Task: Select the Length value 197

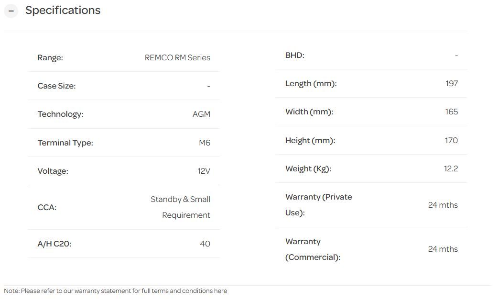Action: (x=451, y=84)
